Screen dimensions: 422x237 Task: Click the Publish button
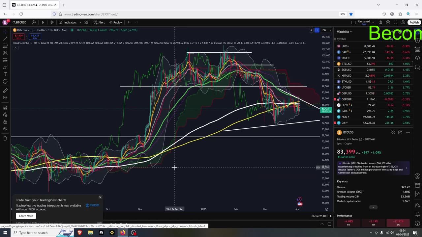tap(414, 22)
